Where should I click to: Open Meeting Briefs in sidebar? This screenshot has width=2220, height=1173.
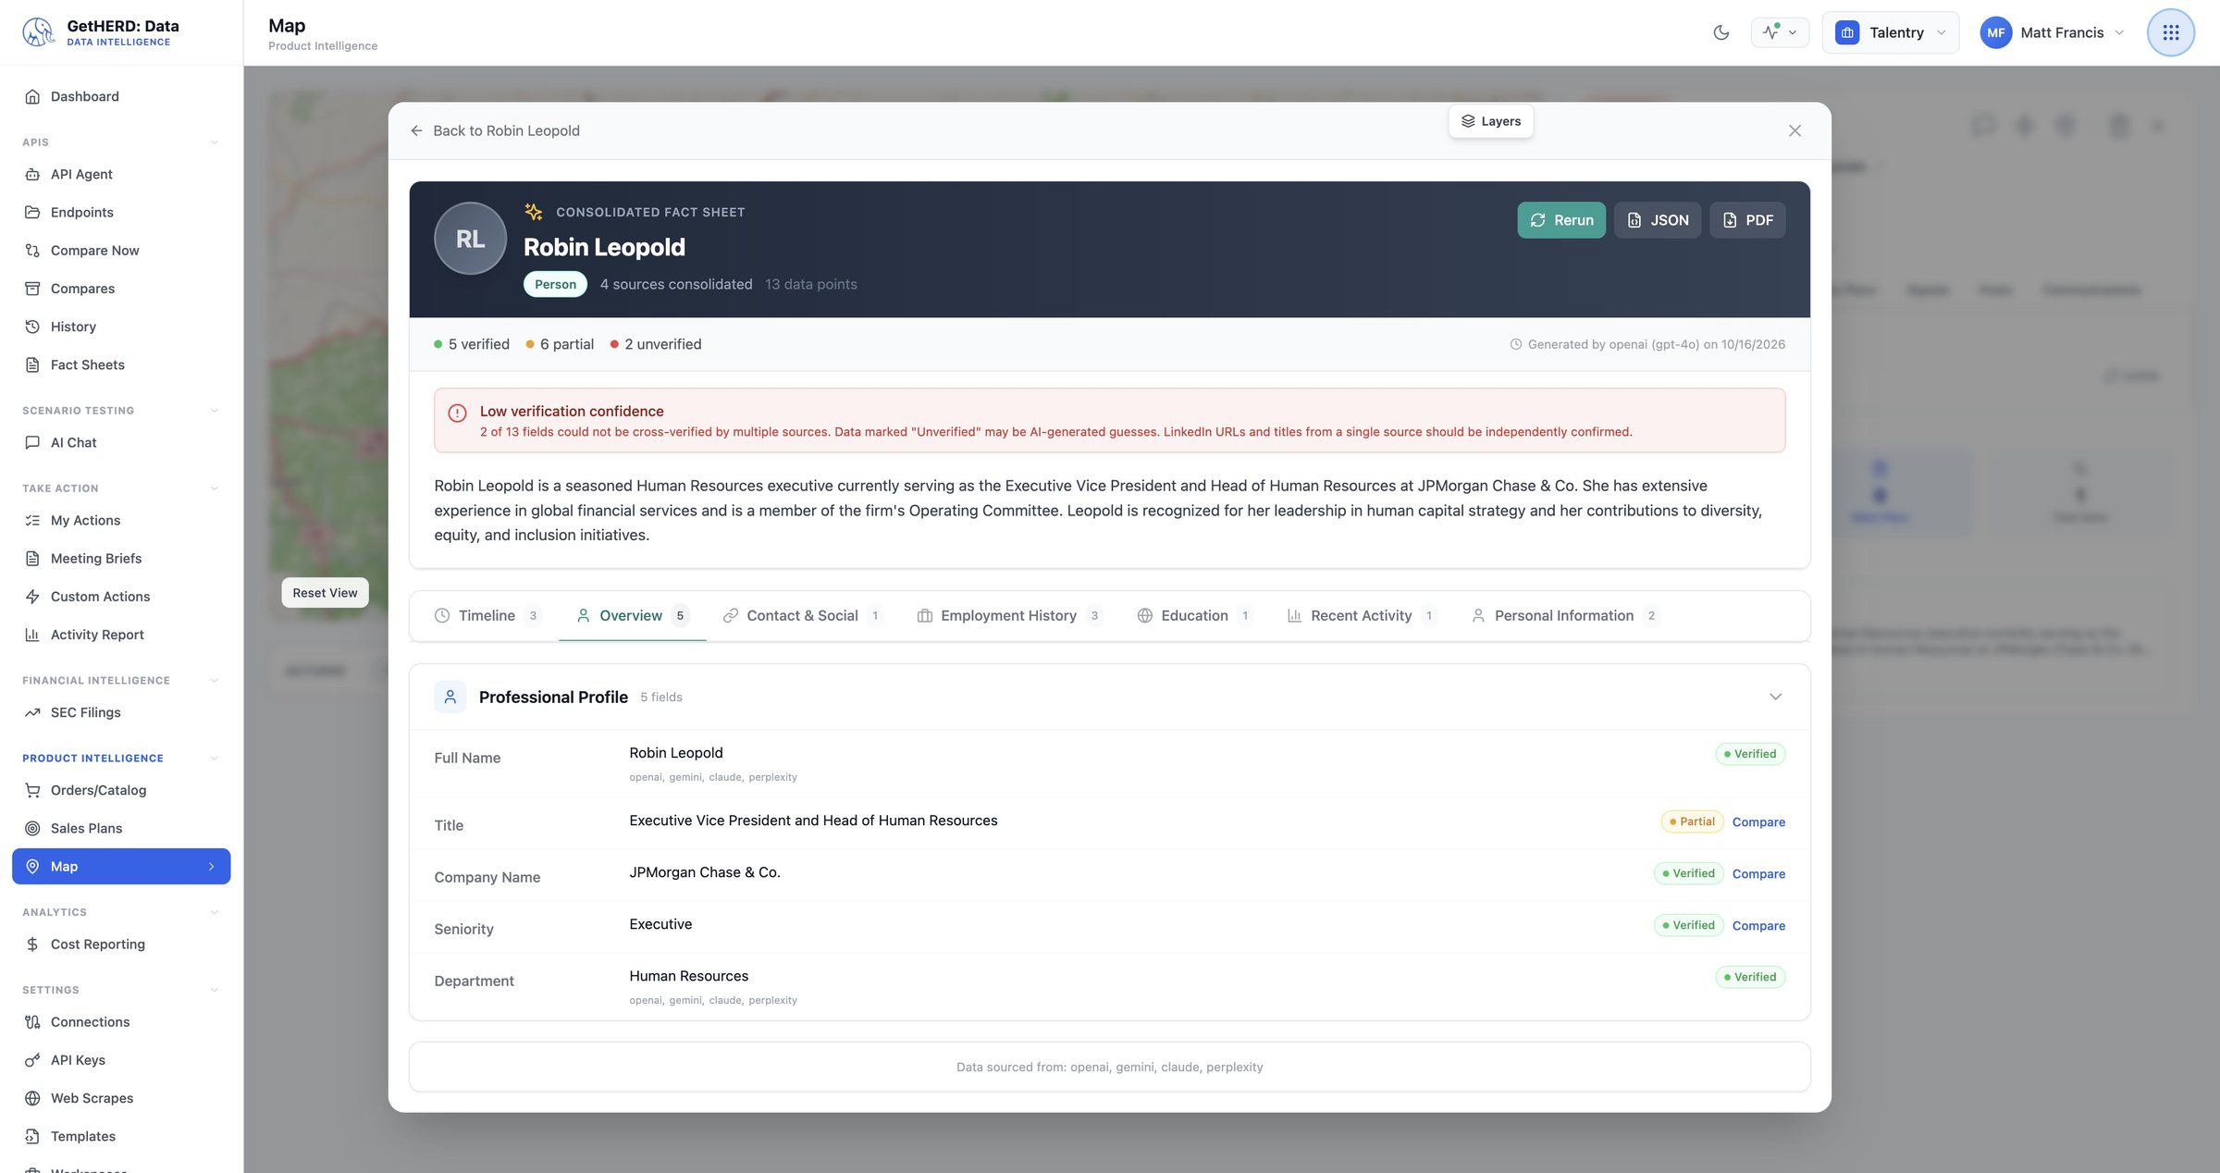(x=121, y=558)
